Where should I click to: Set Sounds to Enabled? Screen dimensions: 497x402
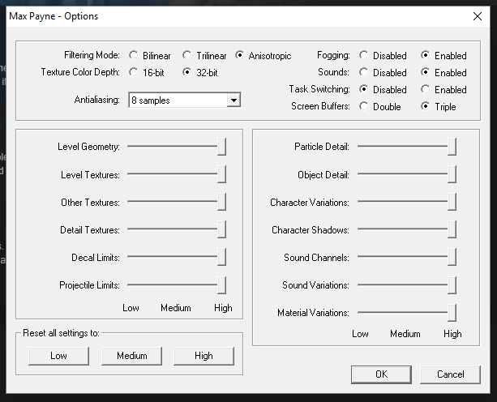pos(426,73)
